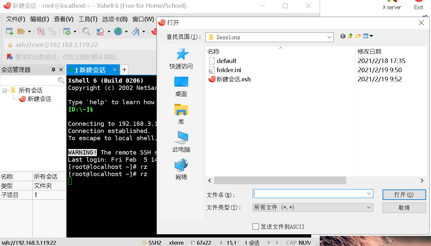The image size is (431, 246).
Task: Collapse the 所有会话 tree node
Action: pos(5,90)
